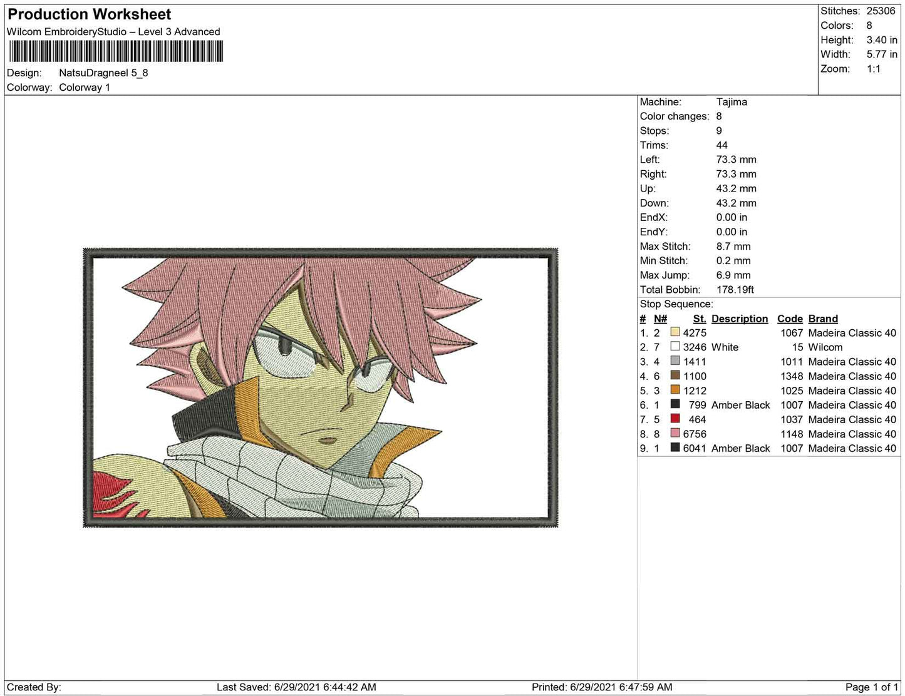
Task: Select code "15" in the Wilcom row
Action: tap(797, 347)
